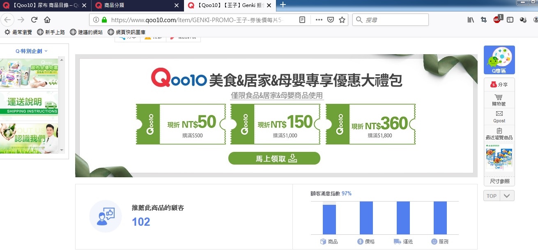
Task: Open the 建議的網站 bookmark
Action: tap(86, 32)
